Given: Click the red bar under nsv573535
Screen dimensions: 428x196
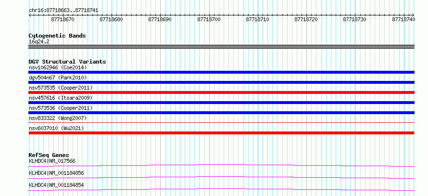Looking at the screenshot, I should (221, 92).
